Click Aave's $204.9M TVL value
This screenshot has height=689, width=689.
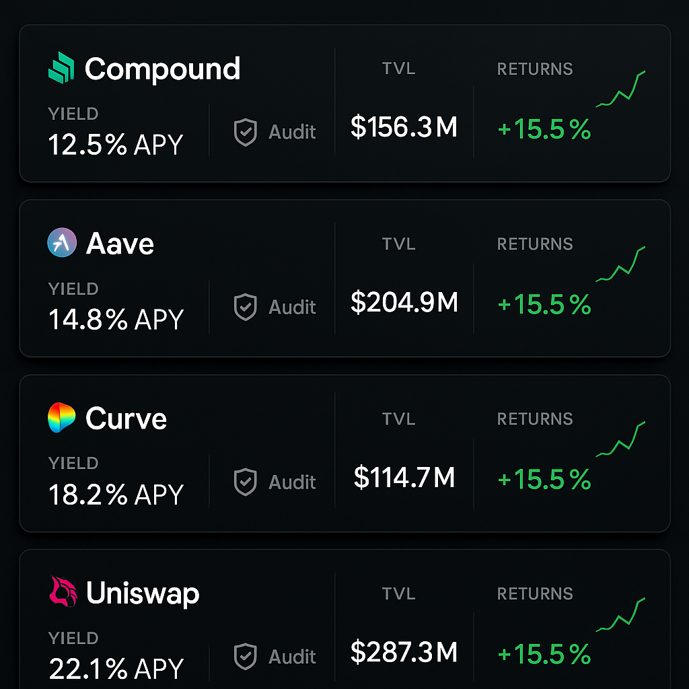click(404, 302)
